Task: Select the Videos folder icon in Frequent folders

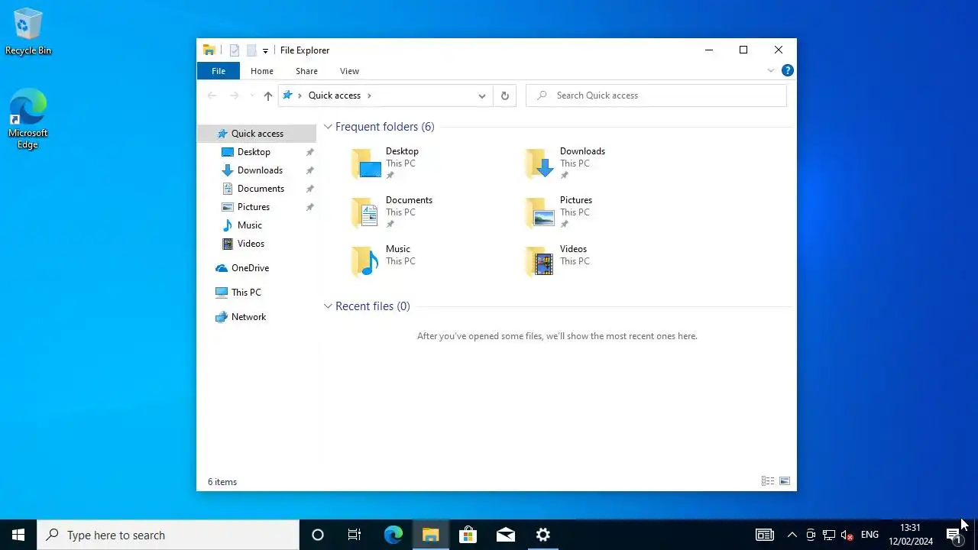Action: click(x=540, y=261)
